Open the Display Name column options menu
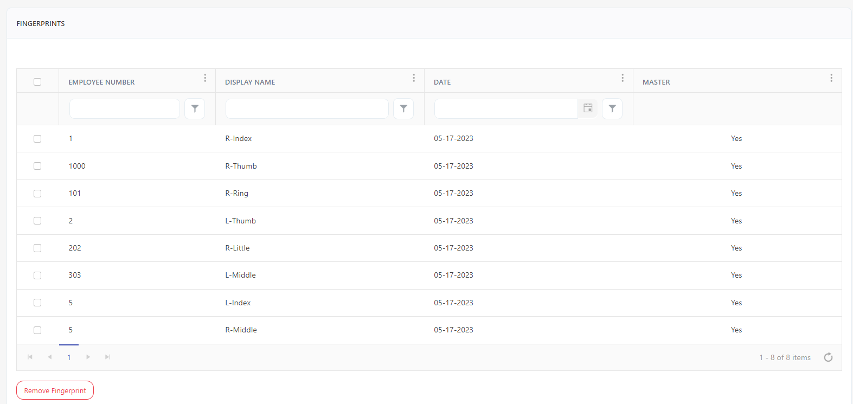The height and width of the screenshot is (404, 853). pos(414,78)
